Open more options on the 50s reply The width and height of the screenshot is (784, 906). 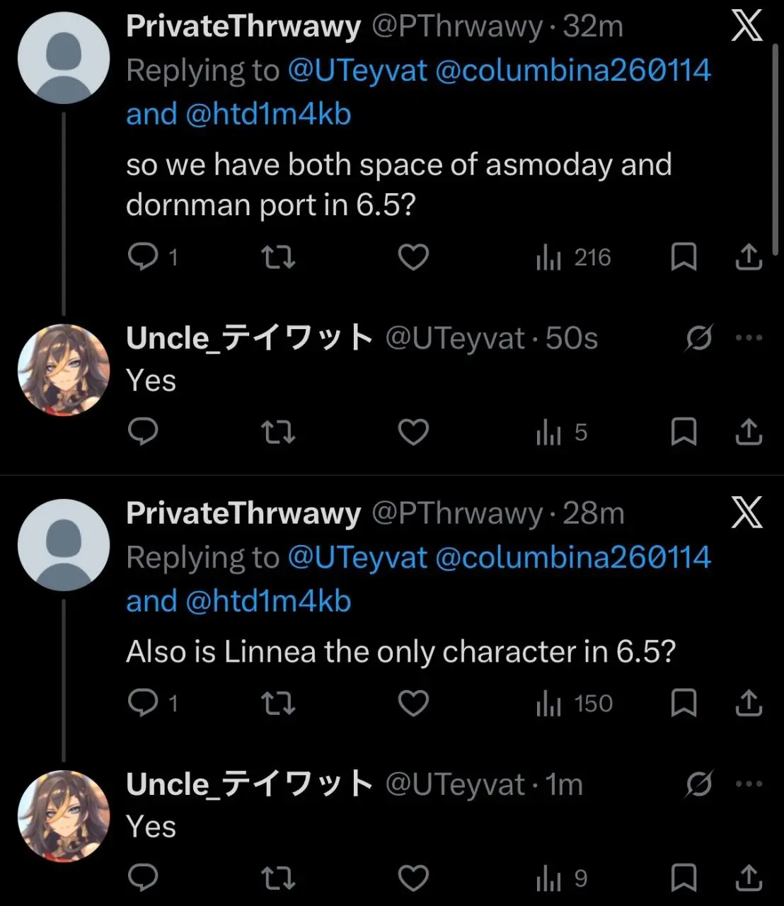pyautogui.click(x=749, y=338)
